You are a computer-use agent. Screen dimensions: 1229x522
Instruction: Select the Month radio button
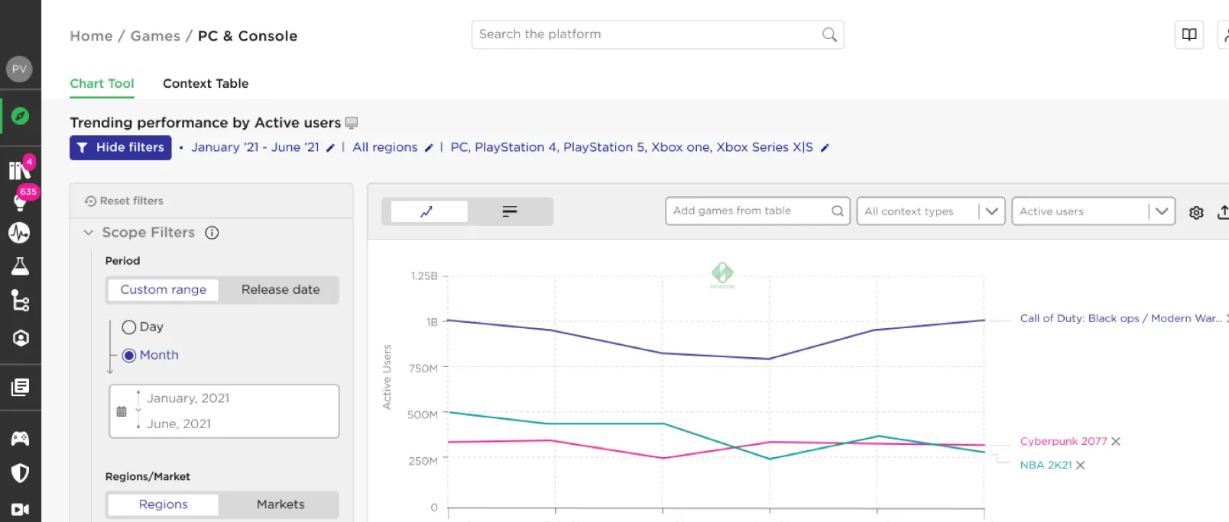[129, 355]
